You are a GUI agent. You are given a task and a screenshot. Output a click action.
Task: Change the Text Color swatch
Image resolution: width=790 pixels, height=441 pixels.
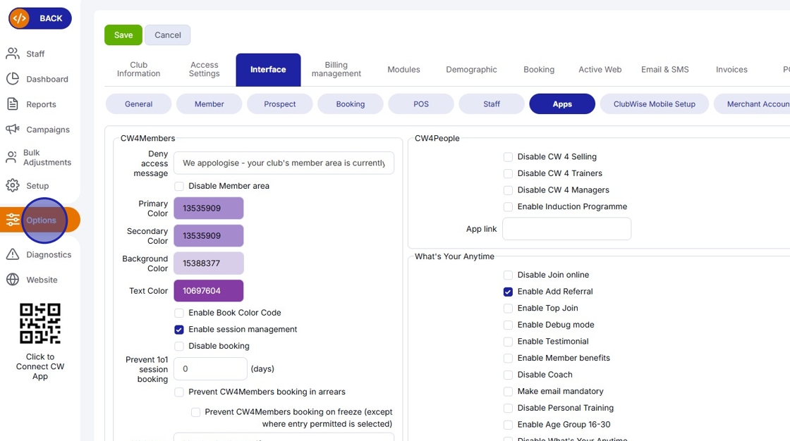click(x=209, y=291)
